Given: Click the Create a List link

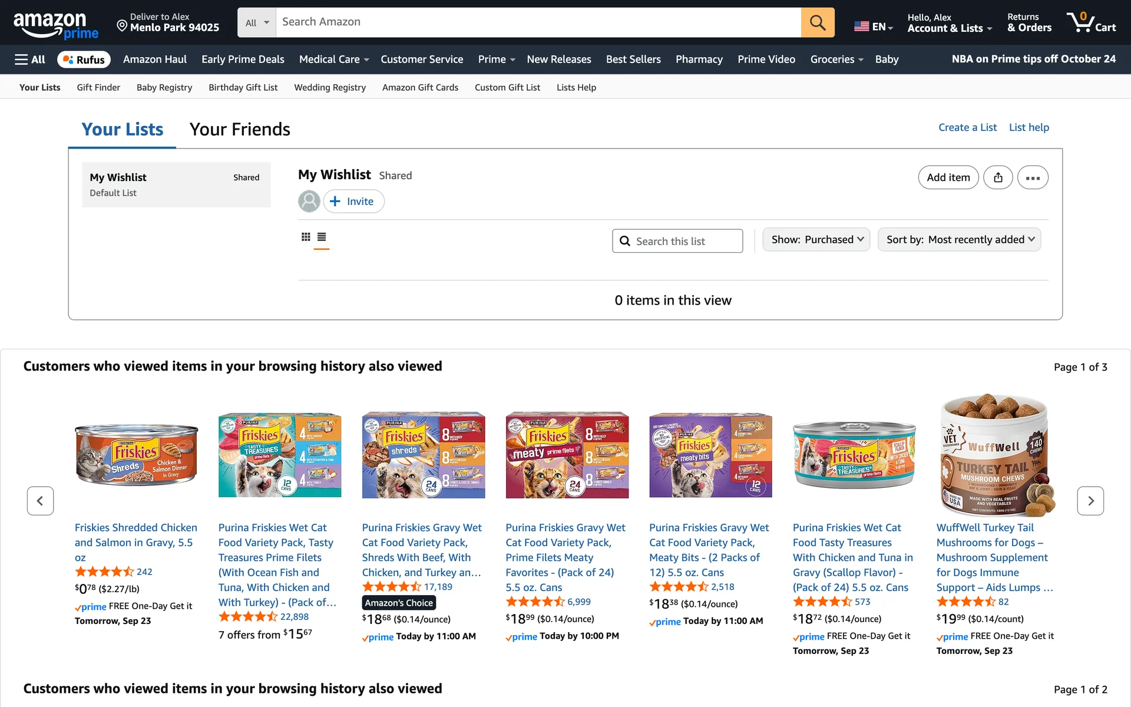Looking at the screenshot, I should coord(967,127).
